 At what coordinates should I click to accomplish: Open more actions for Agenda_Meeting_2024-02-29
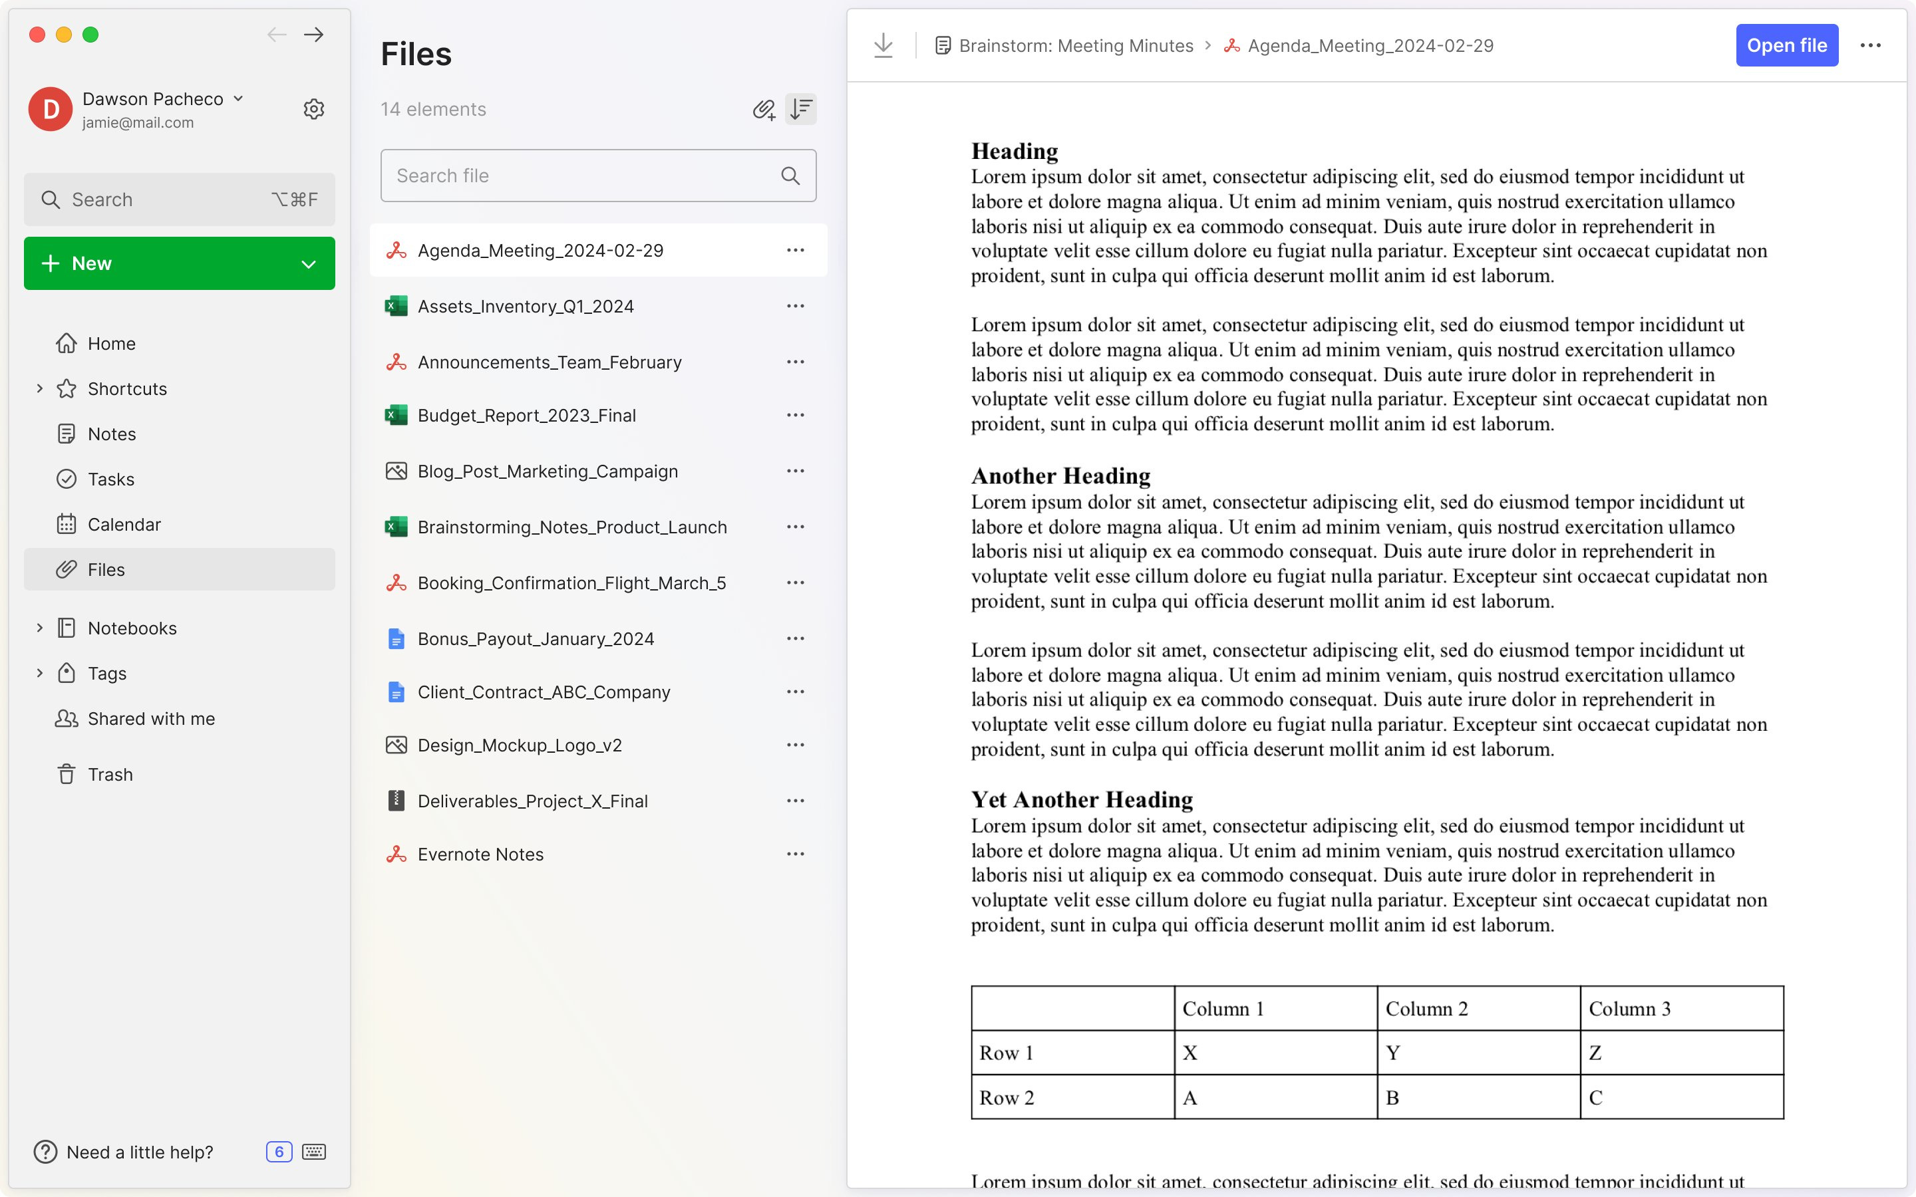point(795,250)
